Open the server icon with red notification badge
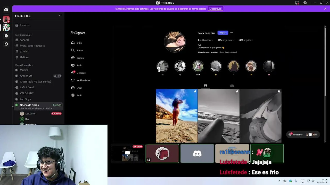 (x=6, y=19)
